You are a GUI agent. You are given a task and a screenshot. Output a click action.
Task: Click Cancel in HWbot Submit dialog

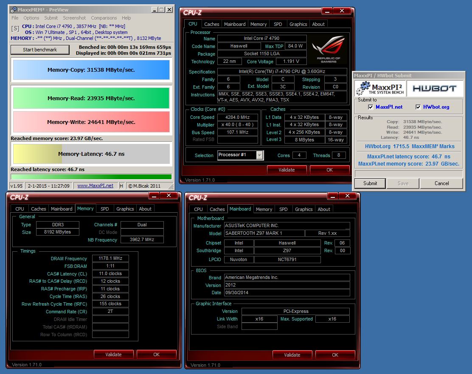coord(441,183)
